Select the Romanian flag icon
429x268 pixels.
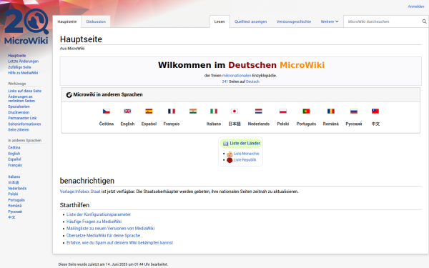331,111
